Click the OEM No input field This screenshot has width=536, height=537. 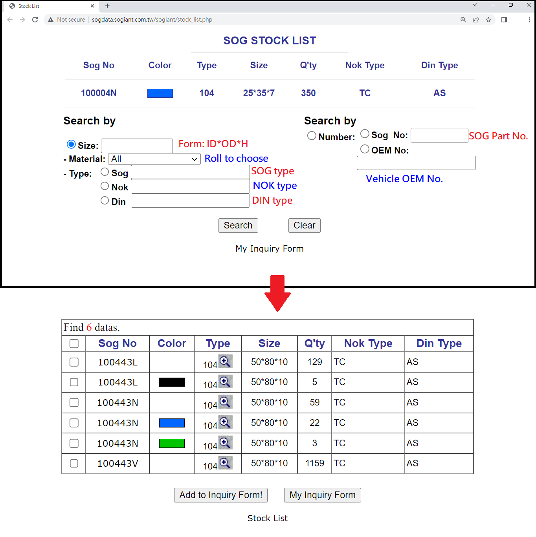point(416,163)
